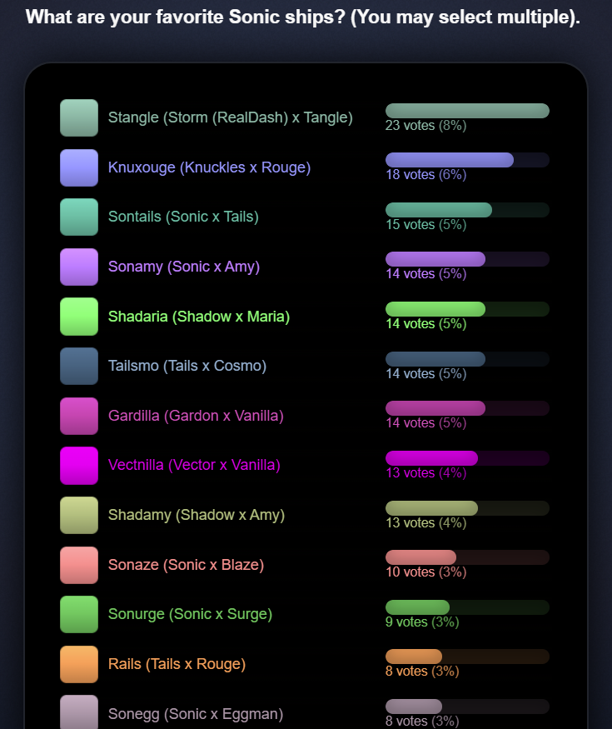Click the Tailsmo slate blue swatch
The height and width of the screenshot is (729, 612).
79,366
